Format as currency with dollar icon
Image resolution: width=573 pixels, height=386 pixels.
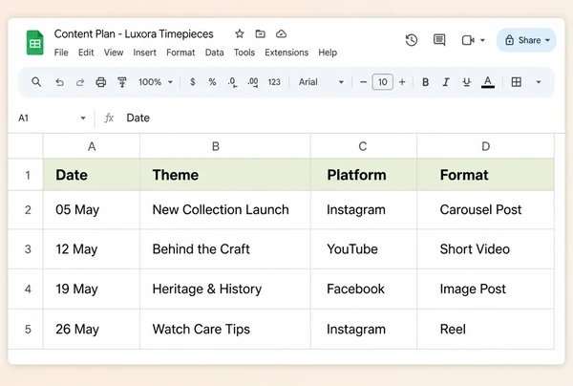tap(193, 82)
